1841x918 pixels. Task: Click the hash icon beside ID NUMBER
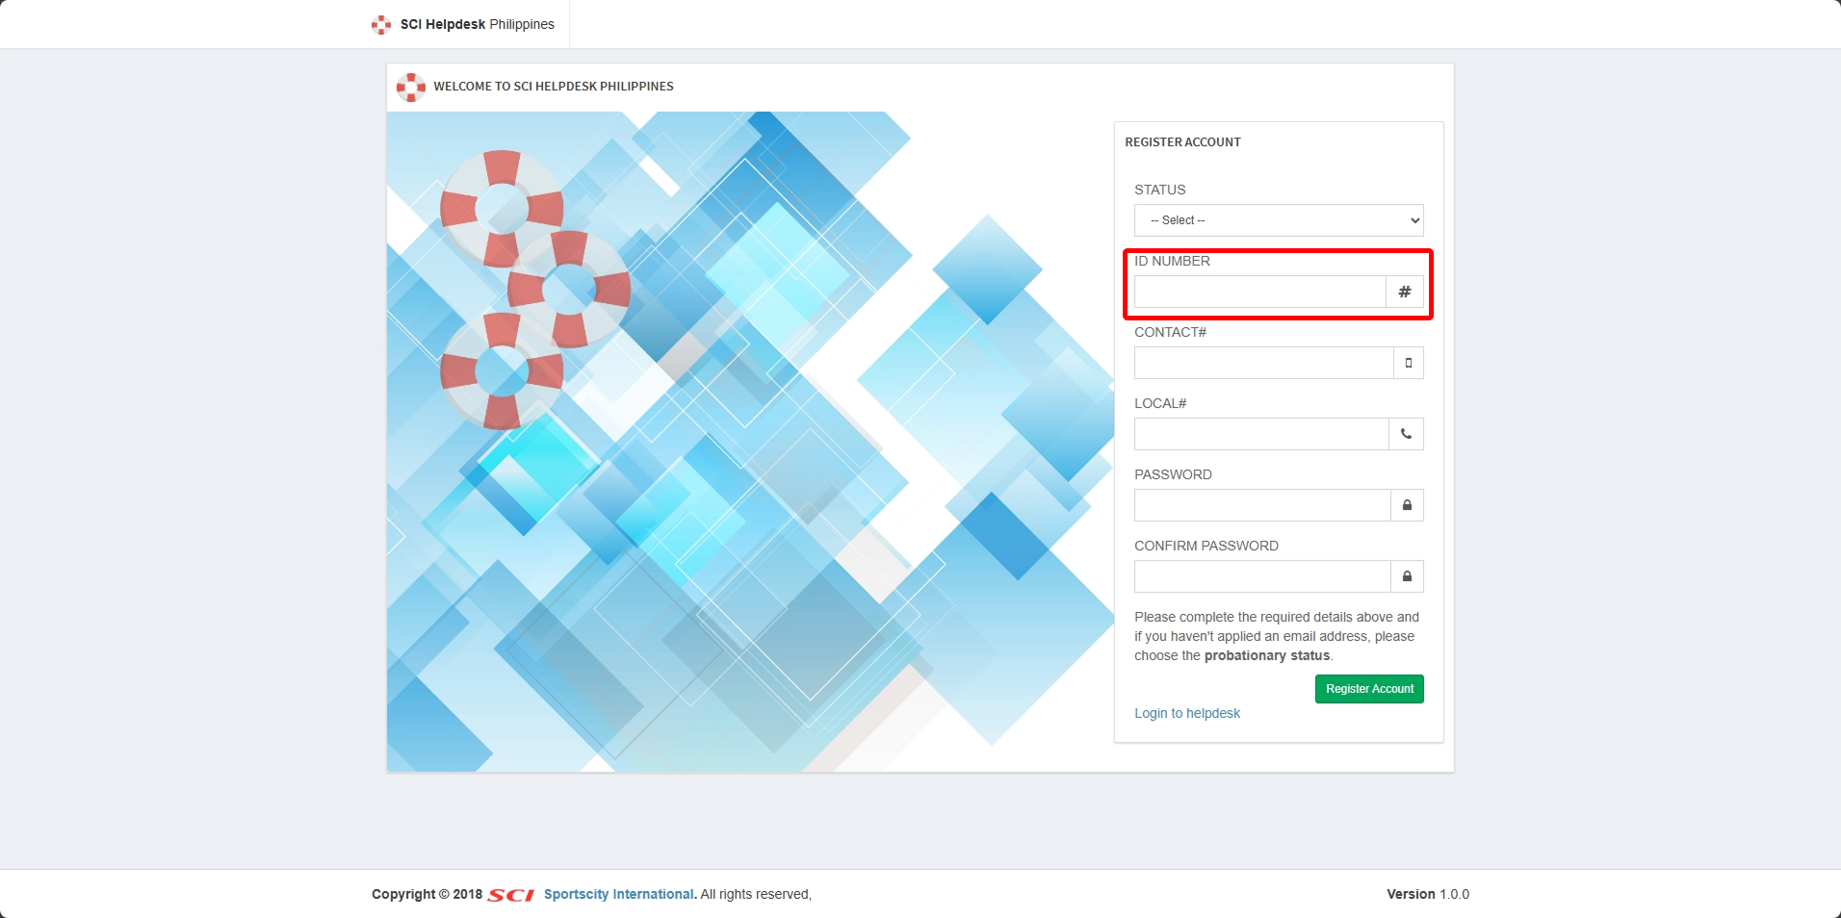(1405, 292)
